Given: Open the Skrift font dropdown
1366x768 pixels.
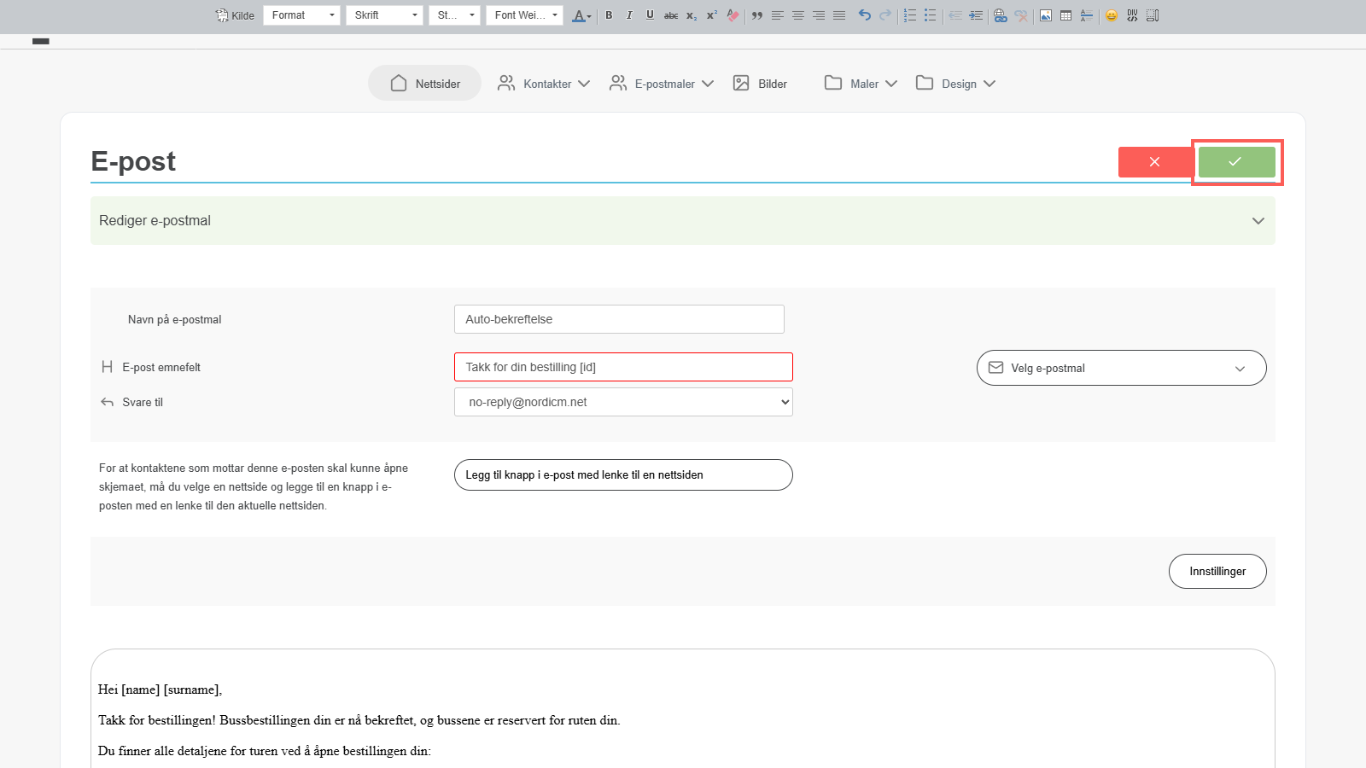Looking at the screenshot, I should tap(384, 15).
